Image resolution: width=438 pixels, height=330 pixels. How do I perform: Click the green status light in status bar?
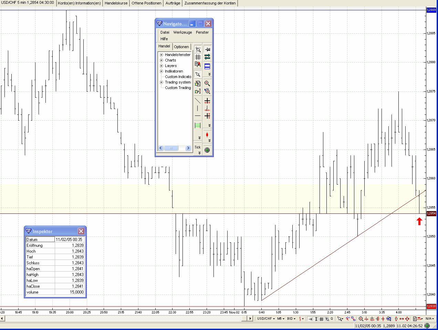tap(427, 326)
